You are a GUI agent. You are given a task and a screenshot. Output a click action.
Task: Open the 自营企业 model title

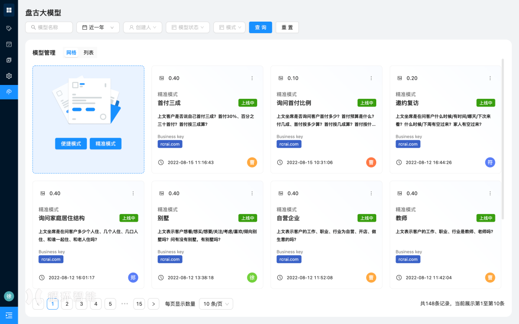click(288, 218)
